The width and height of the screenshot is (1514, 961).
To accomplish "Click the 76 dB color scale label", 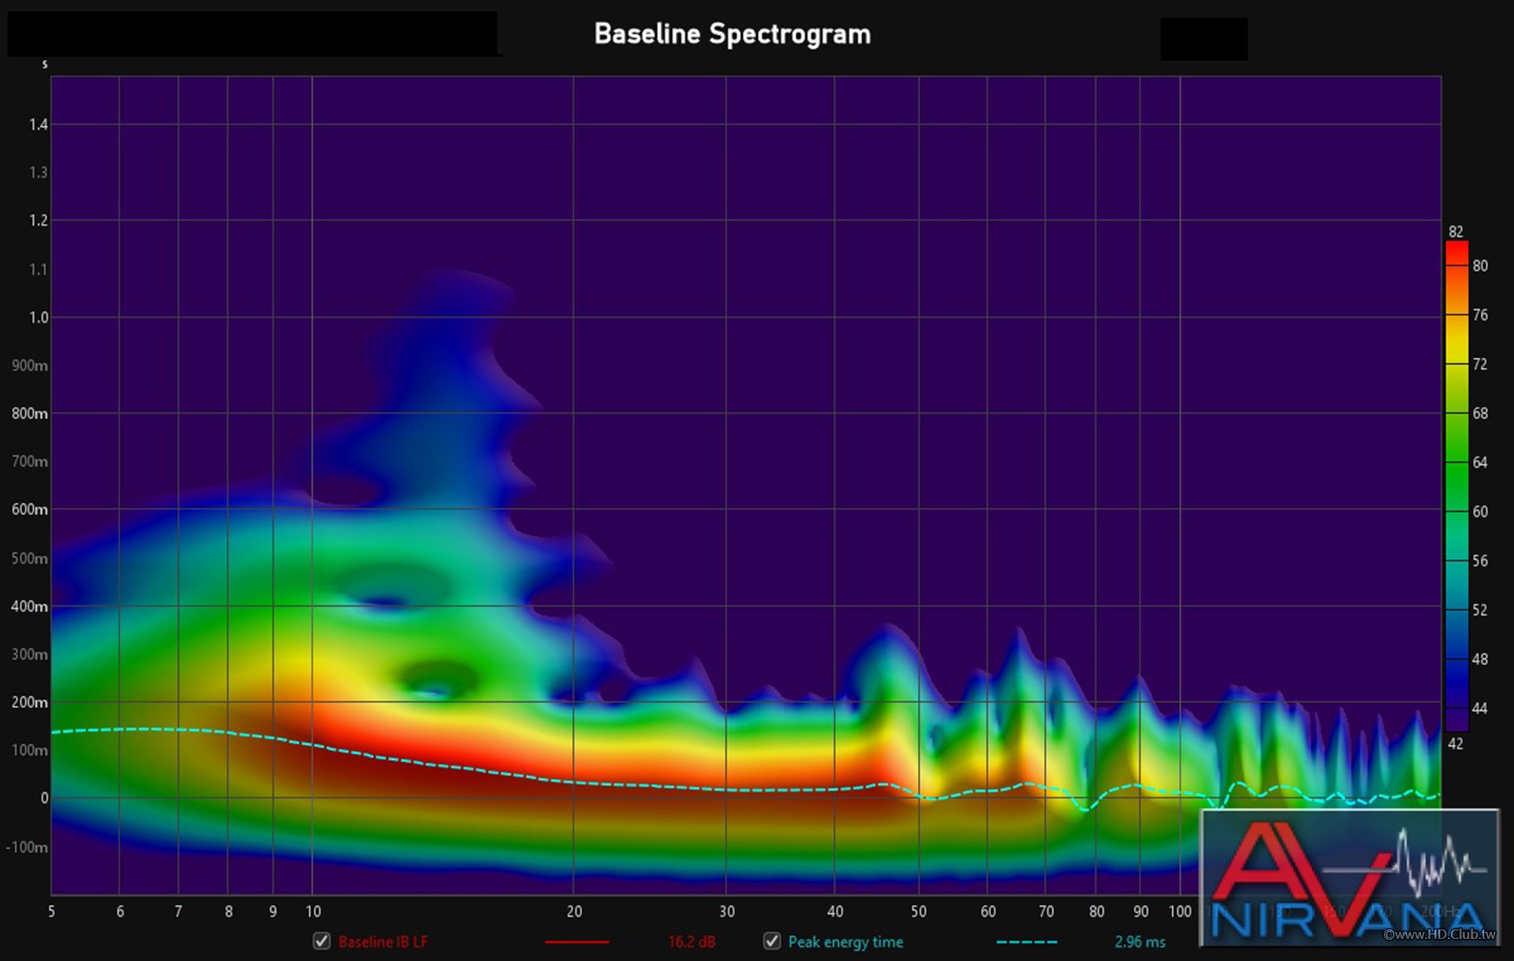I will pyautogui.click(x=1480, y=315).
